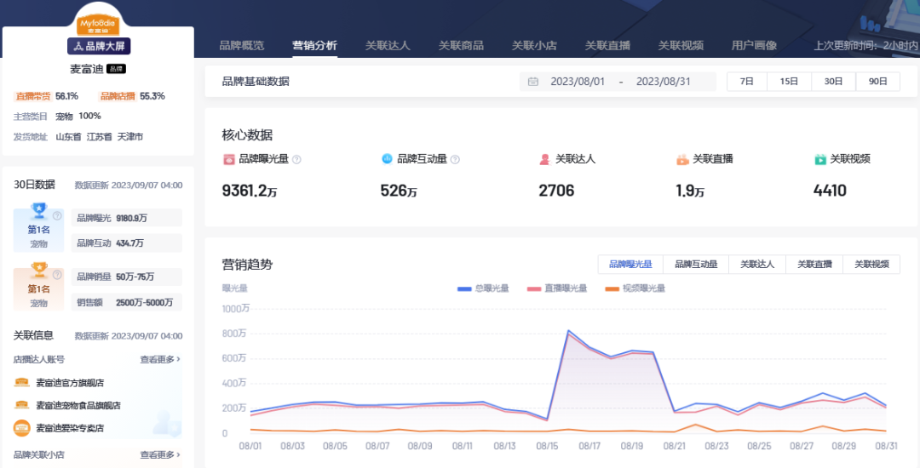The height and width of the screenshot is (468, 920).
Task: Click the 山东省 shipping address text
Action: tap(68, 136)
